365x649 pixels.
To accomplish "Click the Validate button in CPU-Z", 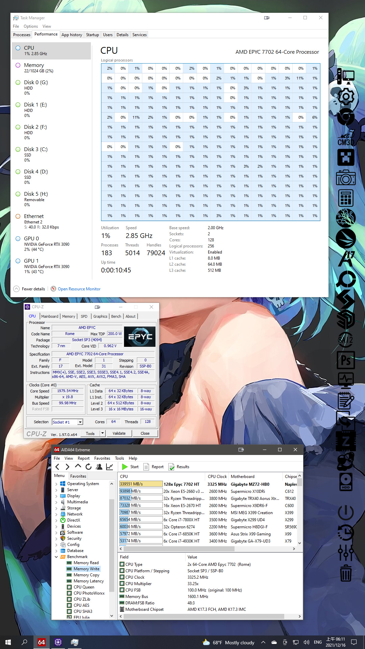I will point(119,433).
